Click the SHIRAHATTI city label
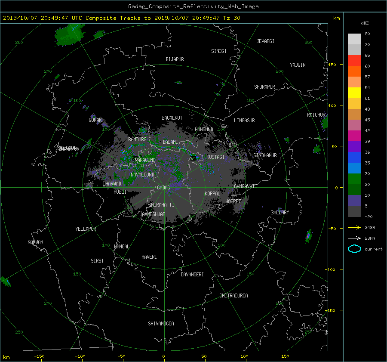 [x=161, y=205]
